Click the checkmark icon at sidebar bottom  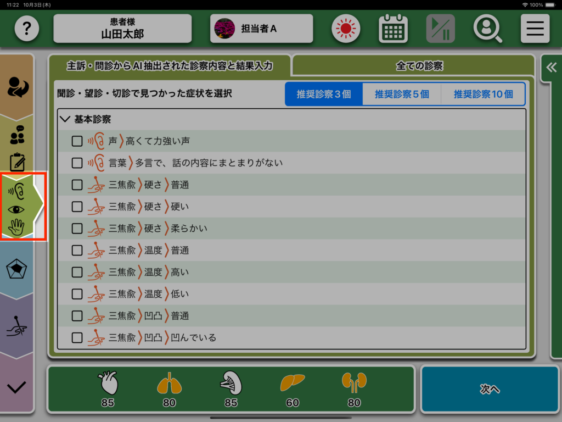pos(17,387)
